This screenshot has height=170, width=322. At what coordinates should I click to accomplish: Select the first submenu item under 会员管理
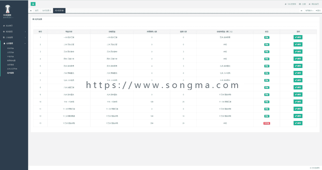pyautogui.click(x=10, y=48)
